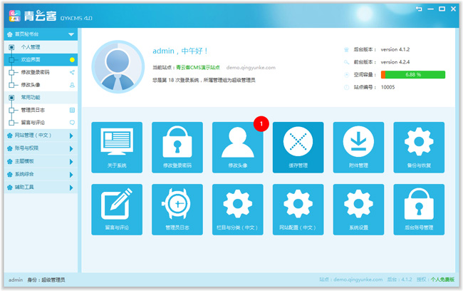
Task: Click the admin avatar picture
Action: [118, 67]
